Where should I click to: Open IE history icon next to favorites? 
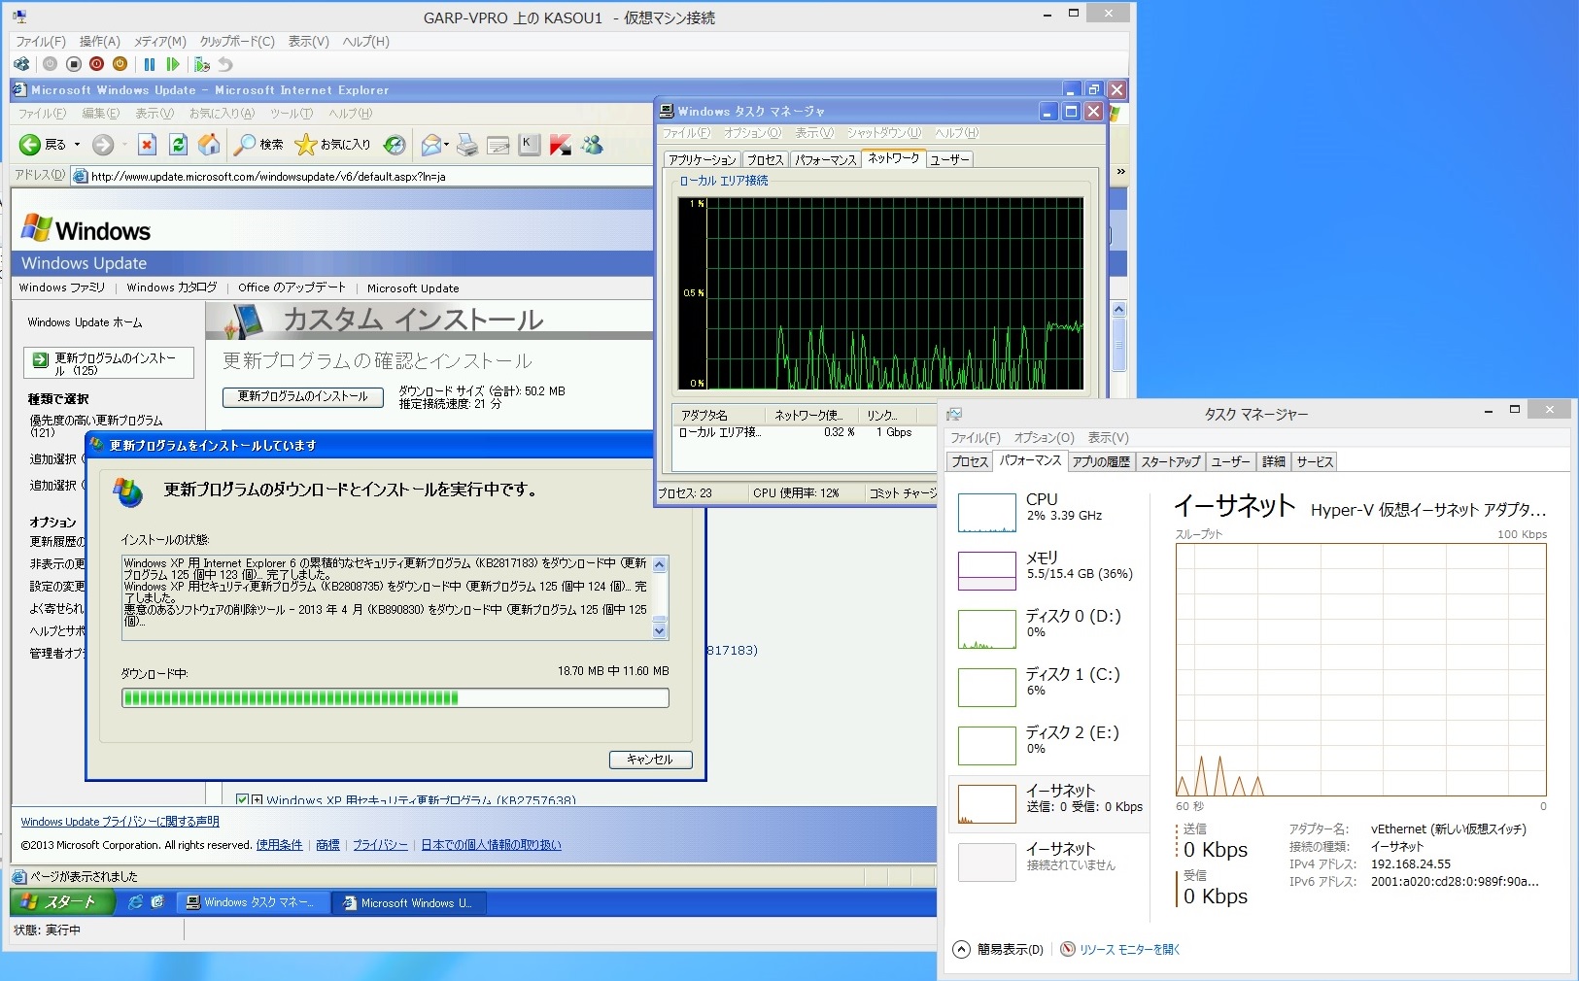395,145
